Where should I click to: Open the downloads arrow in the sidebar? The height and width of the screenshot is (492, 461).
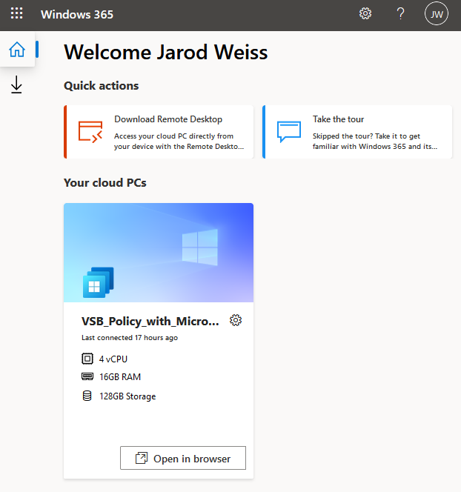[x=16, y=84]
